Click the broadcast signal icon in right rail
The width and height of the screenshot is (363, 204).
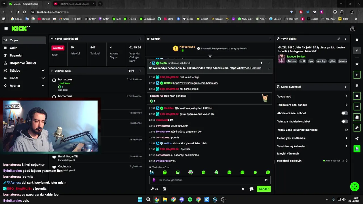pos(357,107)
